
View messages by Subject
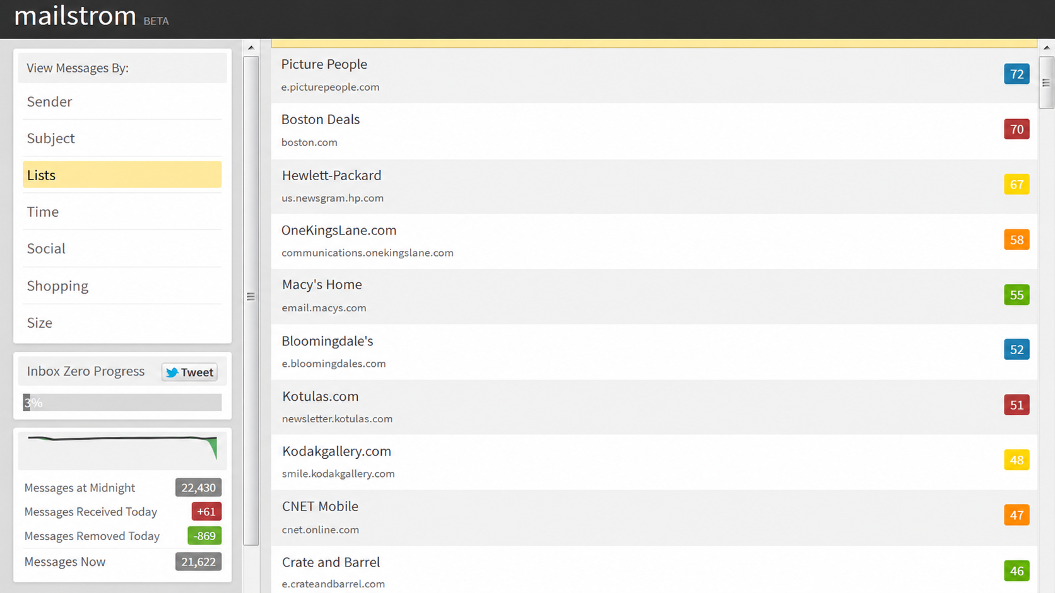click(x=122, y=138)
